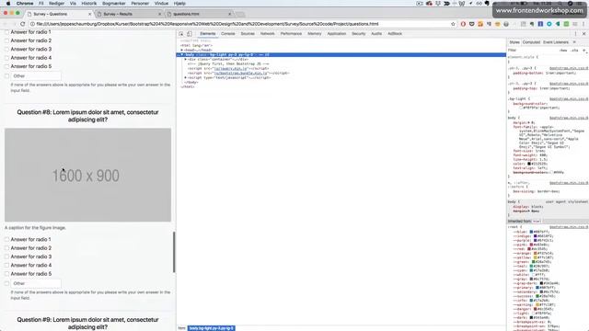Click the Opera extension icon in toolbar

point(463,24)
